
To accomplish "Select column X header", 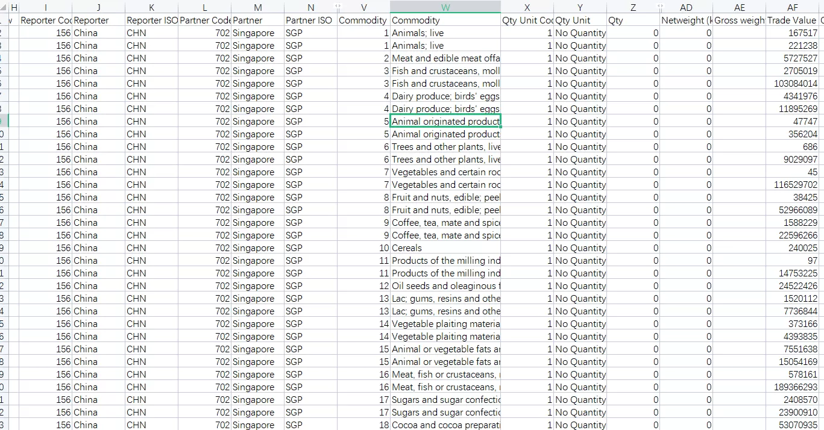I will pos(527,7).
